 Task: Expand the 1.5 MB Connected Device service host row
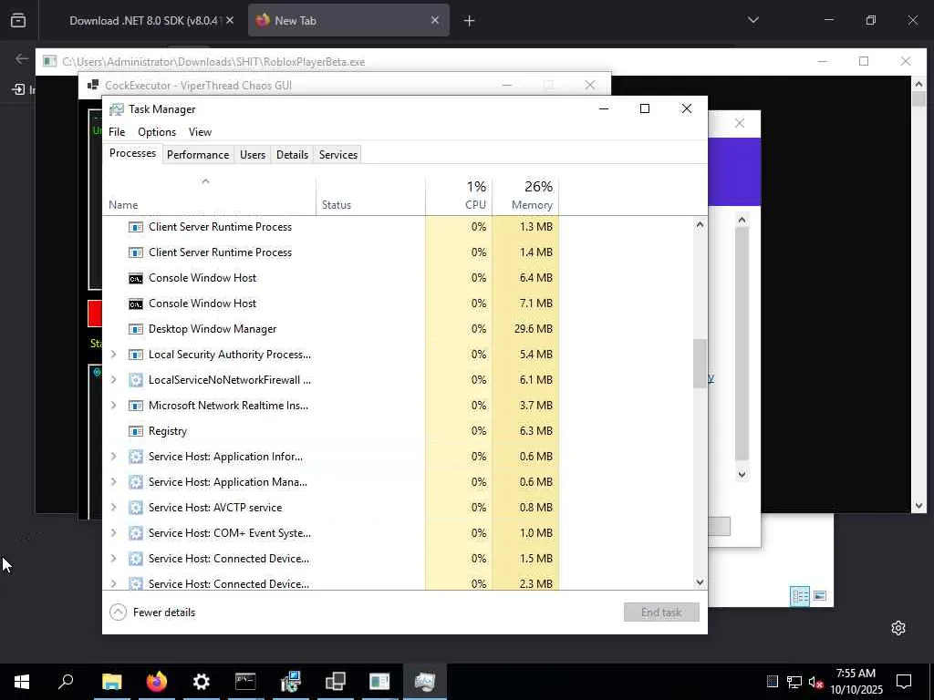[x=114, y=559]
